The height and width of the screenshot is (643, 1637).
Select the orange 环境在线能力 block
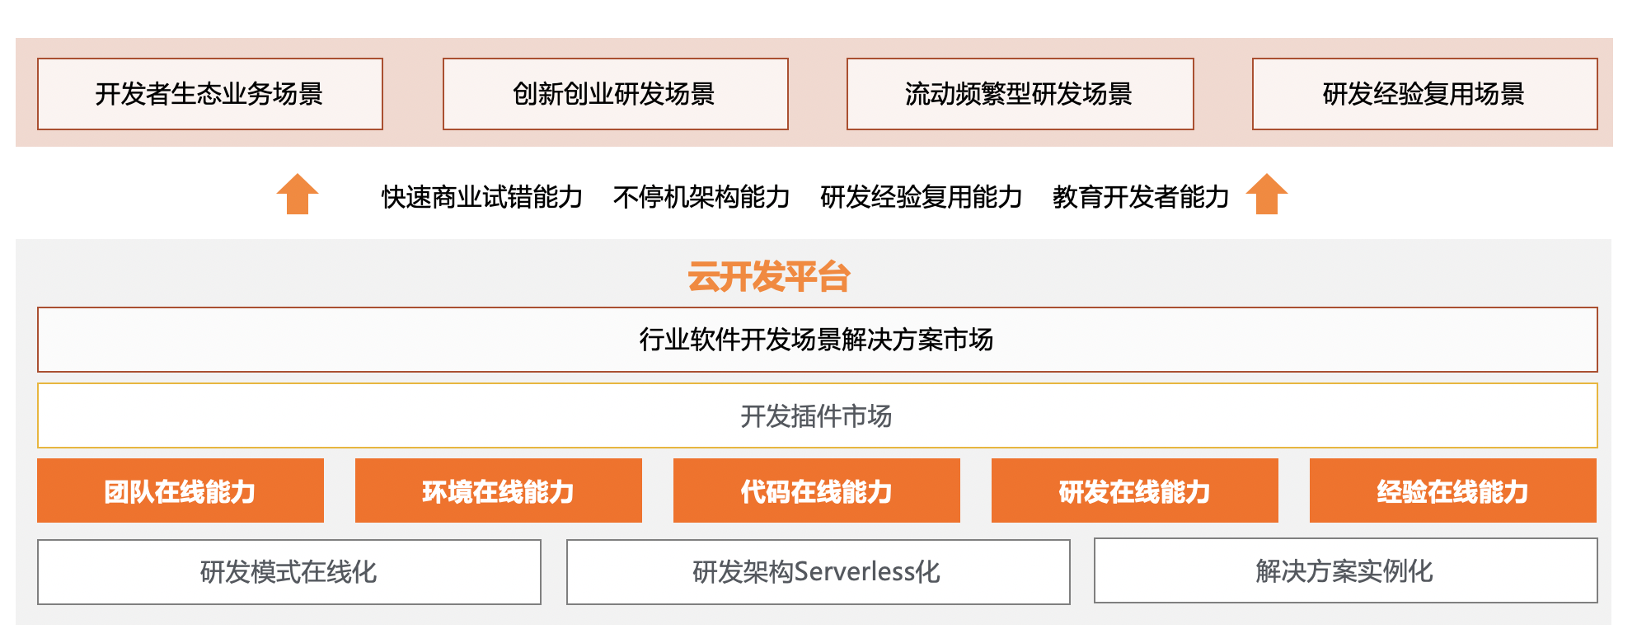[499, 490]
